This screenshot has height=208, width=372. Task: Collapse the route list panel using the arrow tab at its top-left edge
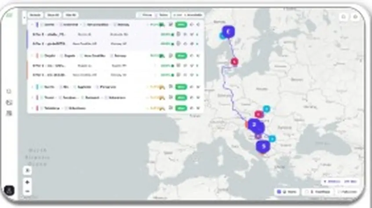coord(24,18)
